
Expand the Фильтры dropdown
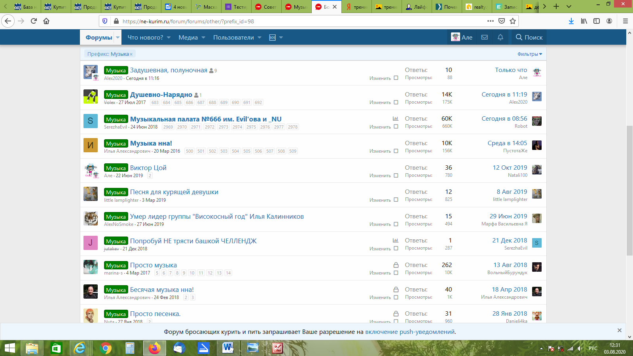pyautogui.click(x=530, y=54)
